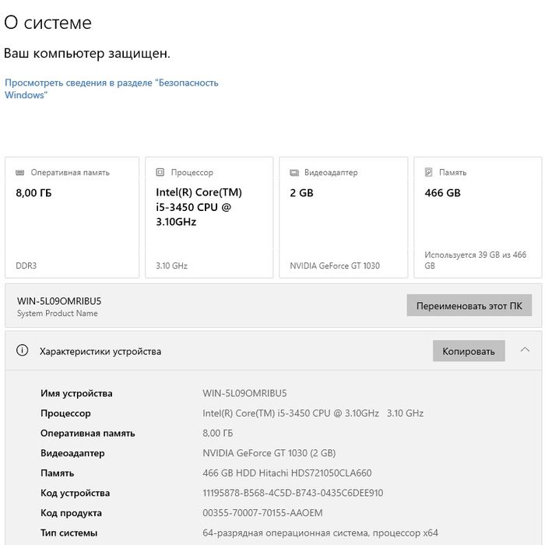The width and height of the screenshot is (545, 545).
Task: Open the Безопасность Windows details link
Action: pyautogui.click(x=111, y=89)
